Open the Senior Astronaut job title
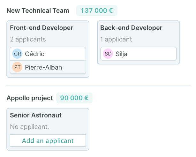The height and width of the screenshot is (157, 196). [x=36, y=115]
